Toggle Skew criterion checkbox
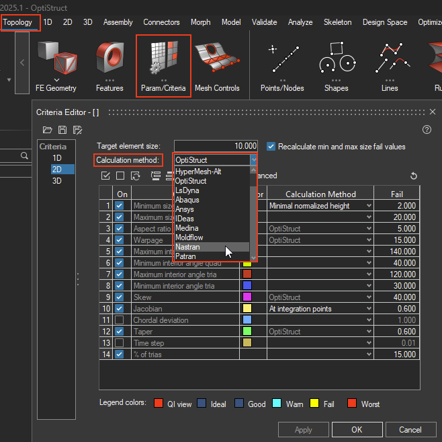Viewport: 442px width, 442px height. 120,297
